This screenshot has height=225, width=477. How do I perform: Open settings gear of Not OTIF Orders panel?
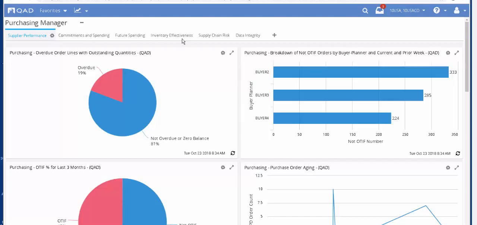point(448,53)
